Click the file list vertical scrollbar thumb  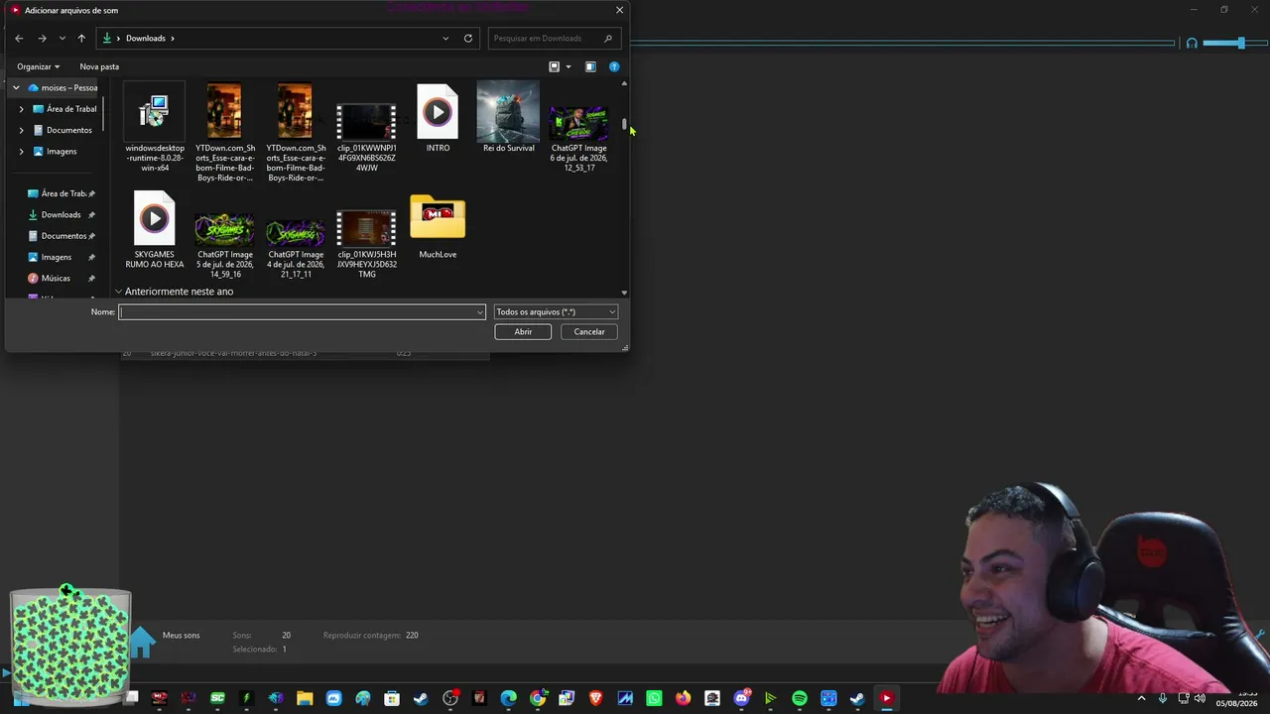(625, 125)
